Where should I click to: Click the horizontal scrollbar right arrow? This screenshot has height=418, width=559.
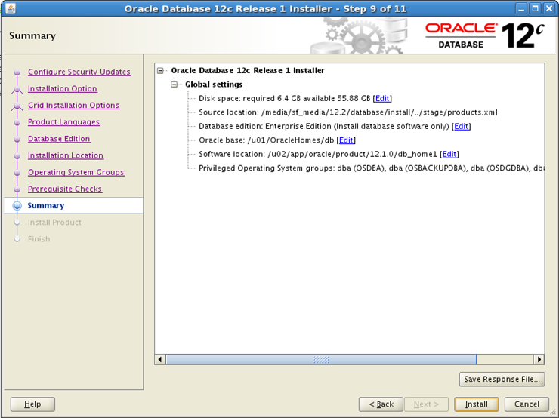click(539, 360)
